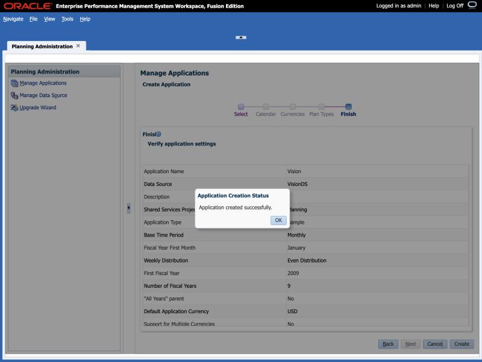Open the Tools menu
Image resolution: width=482 pixels, height=362 pixels.
click(x=67, y=19)
